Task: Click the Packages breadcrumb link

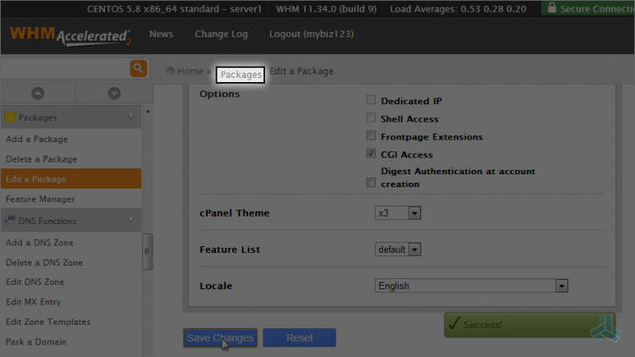Action: (x=240, y=75)
